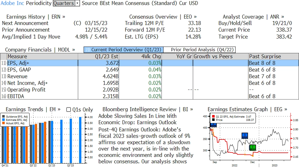Open Company Financials MODL link

point(40,50)
